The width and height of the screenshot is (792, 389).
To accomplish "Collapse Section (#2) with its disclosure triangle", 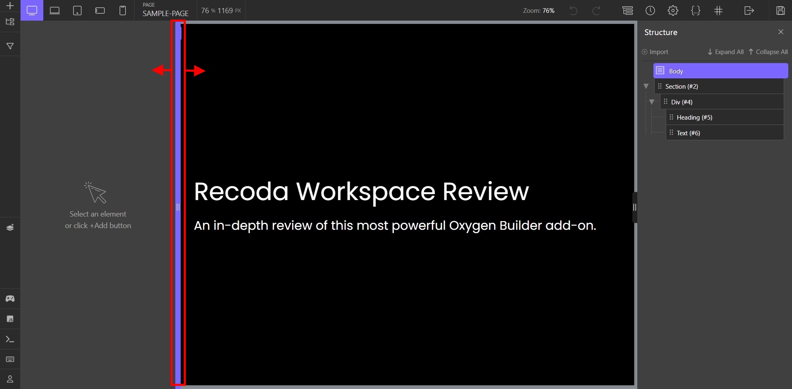I will coord(646,86).
